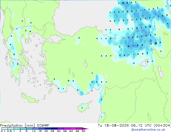Click the purple legend color between 30 and 35

pyautogui.click(x=61, y=128)
